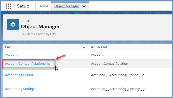Screen dimensions: 173x98
Task: Select the Object Manager tab
Action: click(x=67, y=6)
